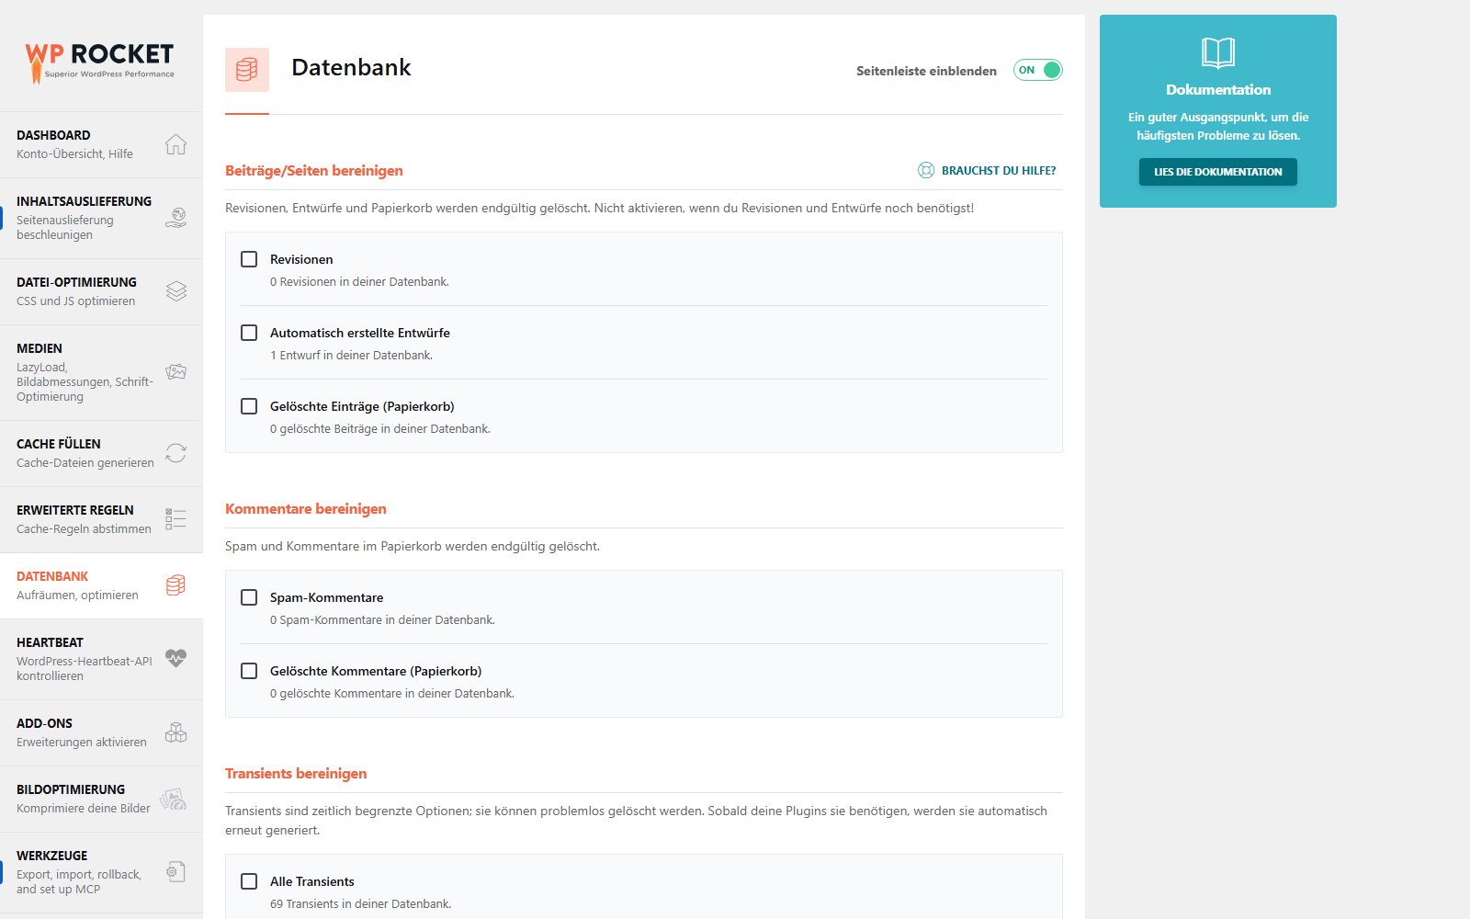Enable Automatisch erstellte Entwürfe checkbox
This screenshot has height=919, width=1470.
(x=249, y=333)
